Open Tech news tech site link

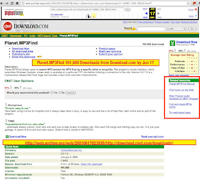[175, 22]
